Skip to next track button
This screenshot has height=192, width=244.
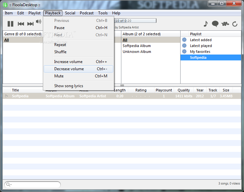[30, 24]
